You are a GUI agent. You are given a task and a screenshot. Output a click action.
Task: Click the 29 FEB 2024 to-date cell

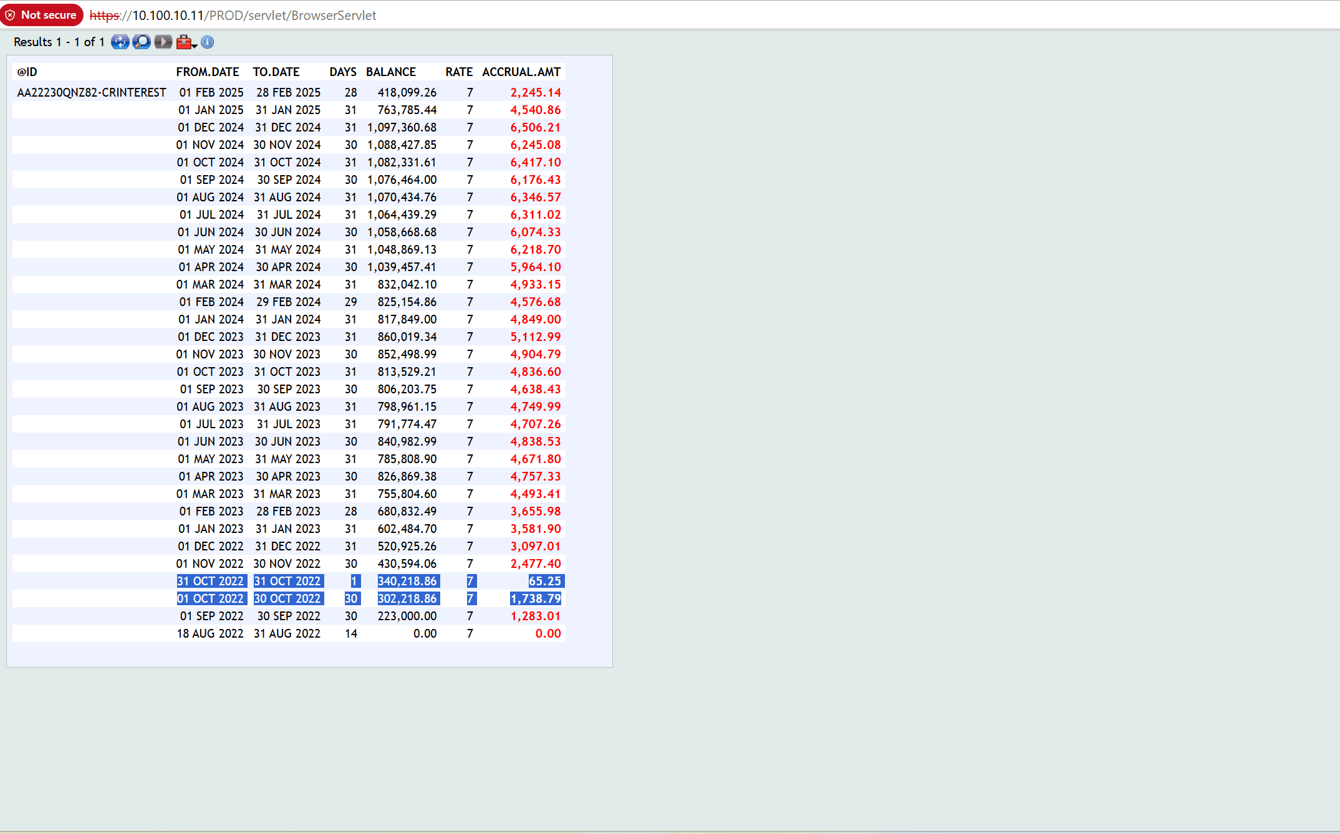coord(288,302)
